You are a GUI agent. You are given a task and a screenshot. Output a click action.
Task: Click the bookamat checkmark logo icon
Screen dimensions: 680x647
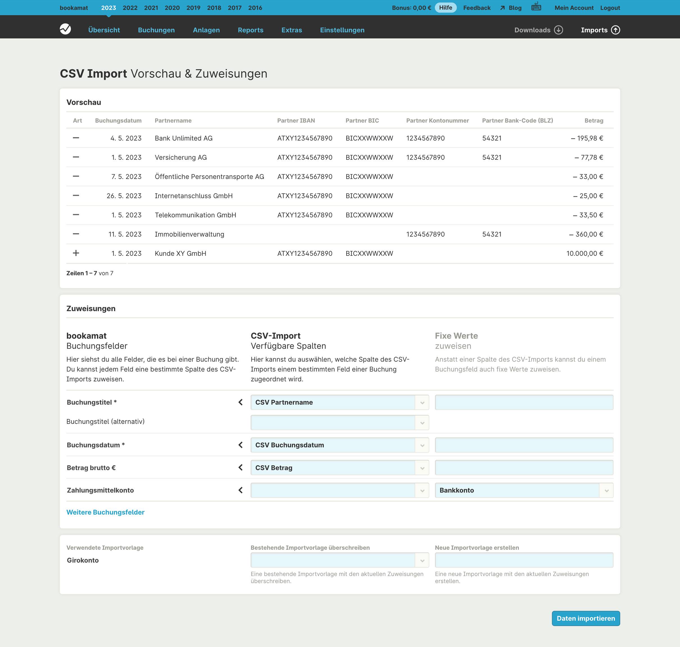(x=65, y=30)
